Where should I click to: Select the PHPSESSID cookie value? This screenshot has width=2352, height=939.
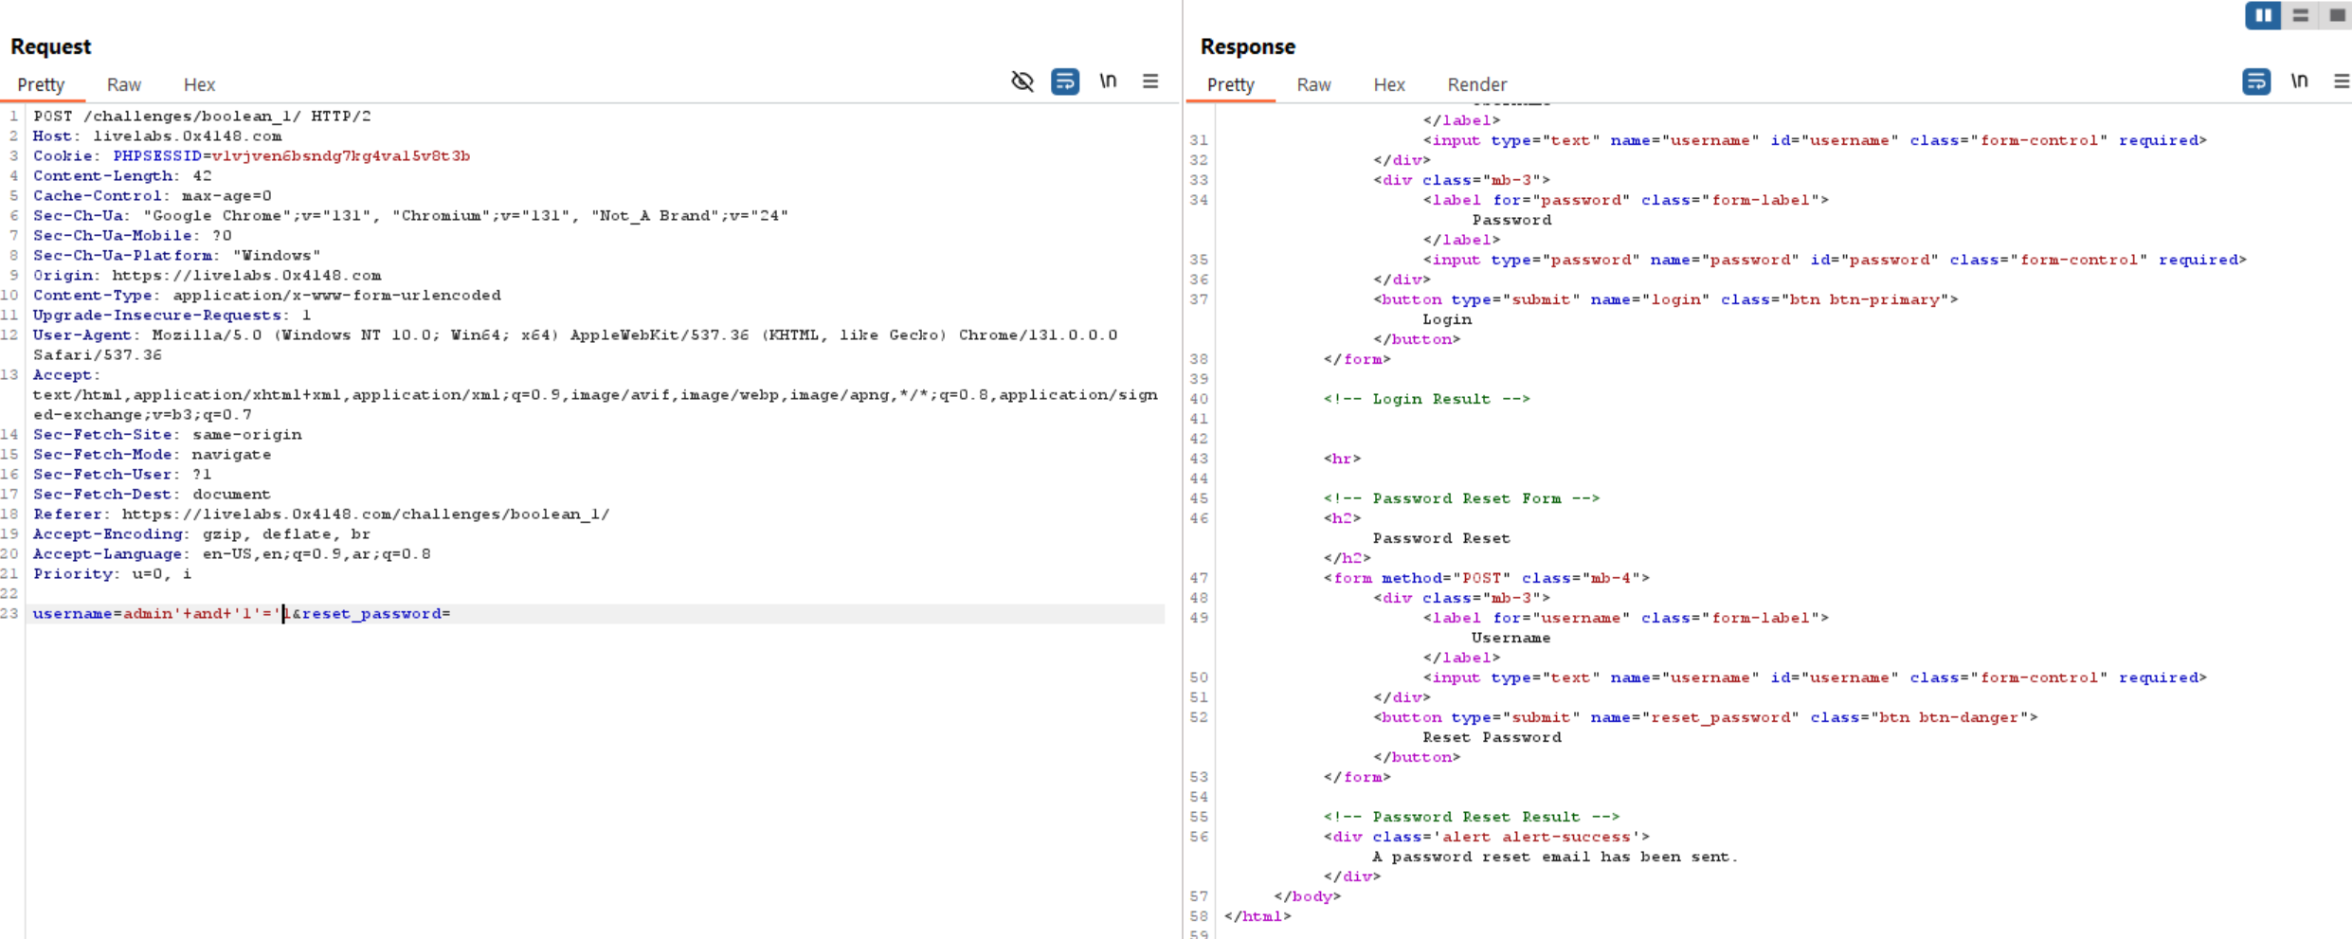point(341,155)
